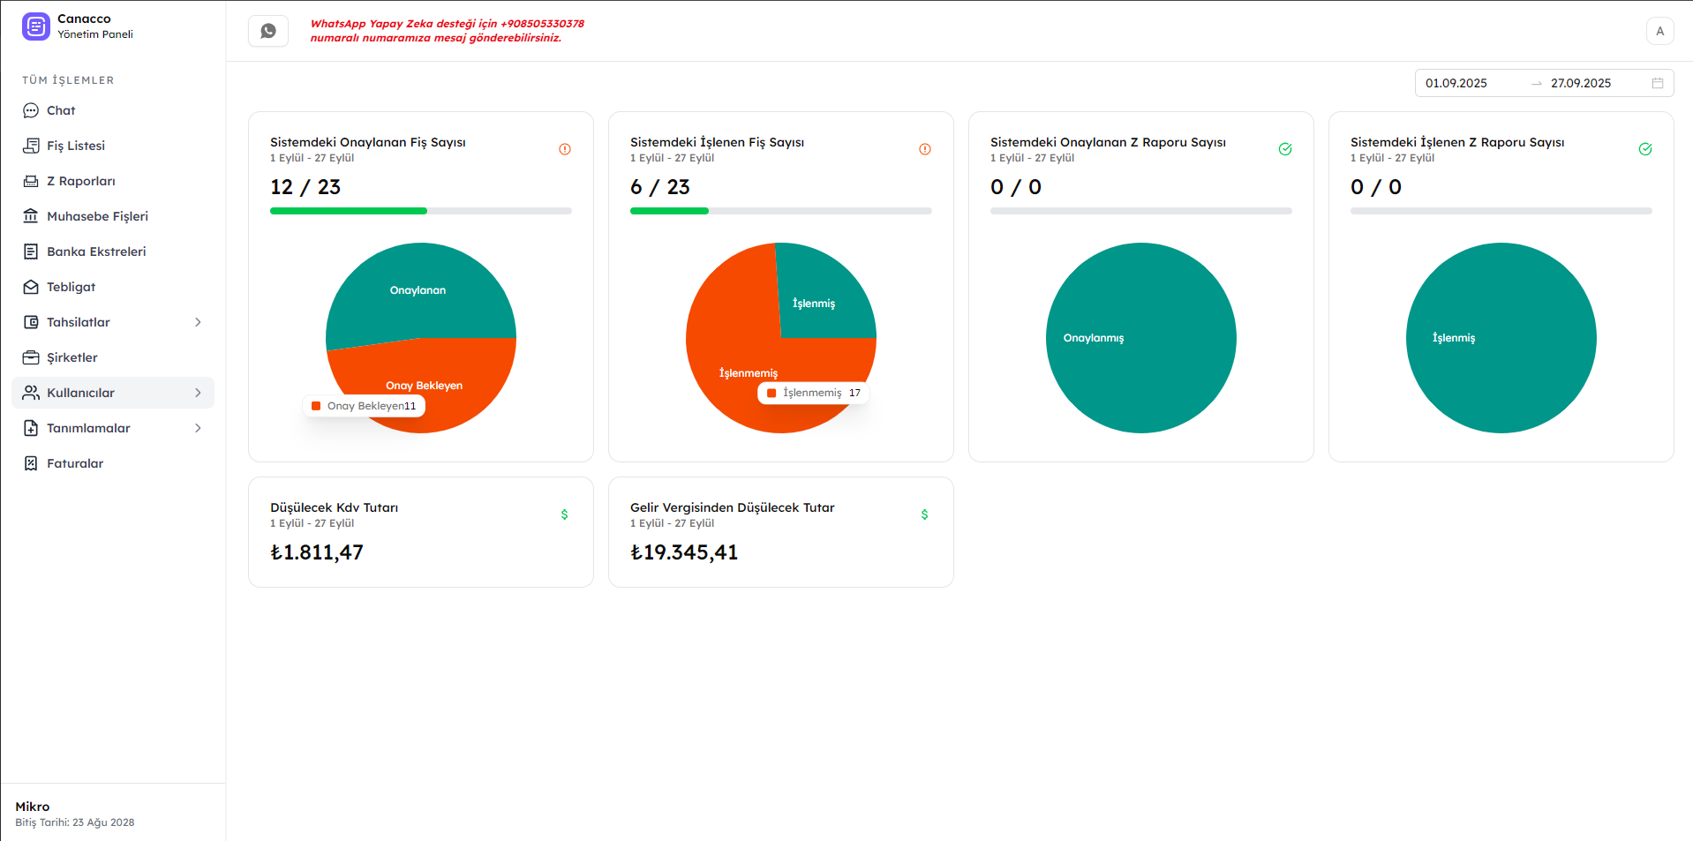The height and width of the screenshot is (841, 1693).
Task: Click the green check icon on İşlenen Z Raporu card
Action: click(x=1644, y=149)
